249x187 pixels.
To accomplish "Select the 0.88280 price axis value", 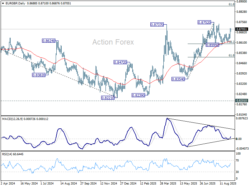I will (242, 12).
